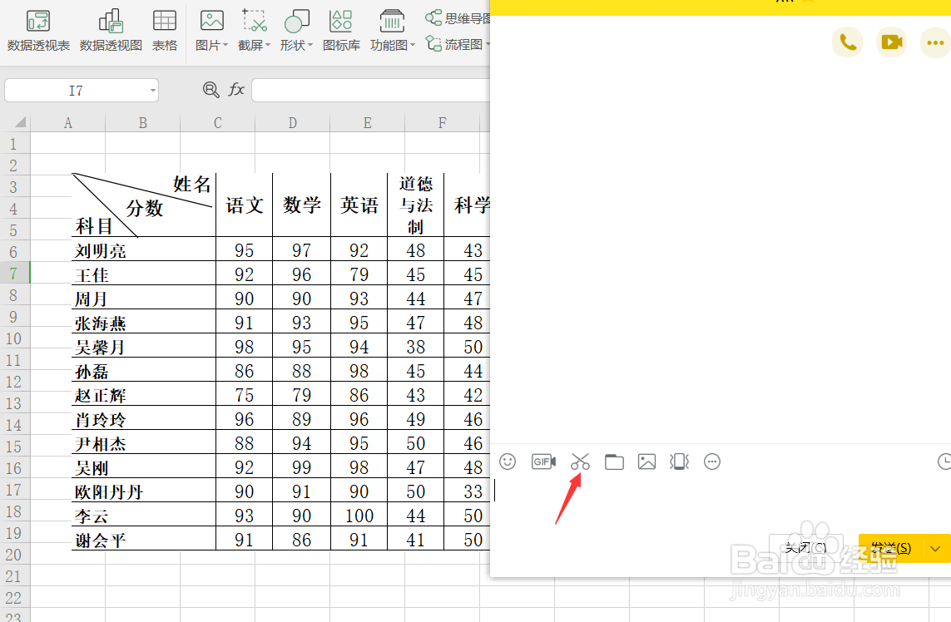
Task: Send an image via picture icon
Action: (x=646, y=462)
